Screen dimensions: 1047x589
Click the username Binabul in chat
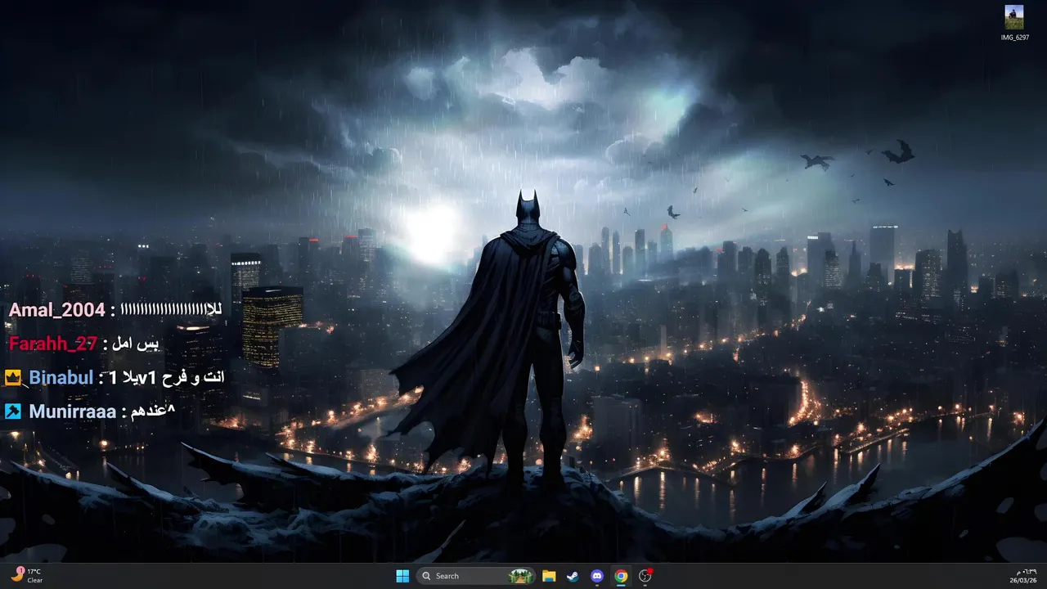coord(61,378)
